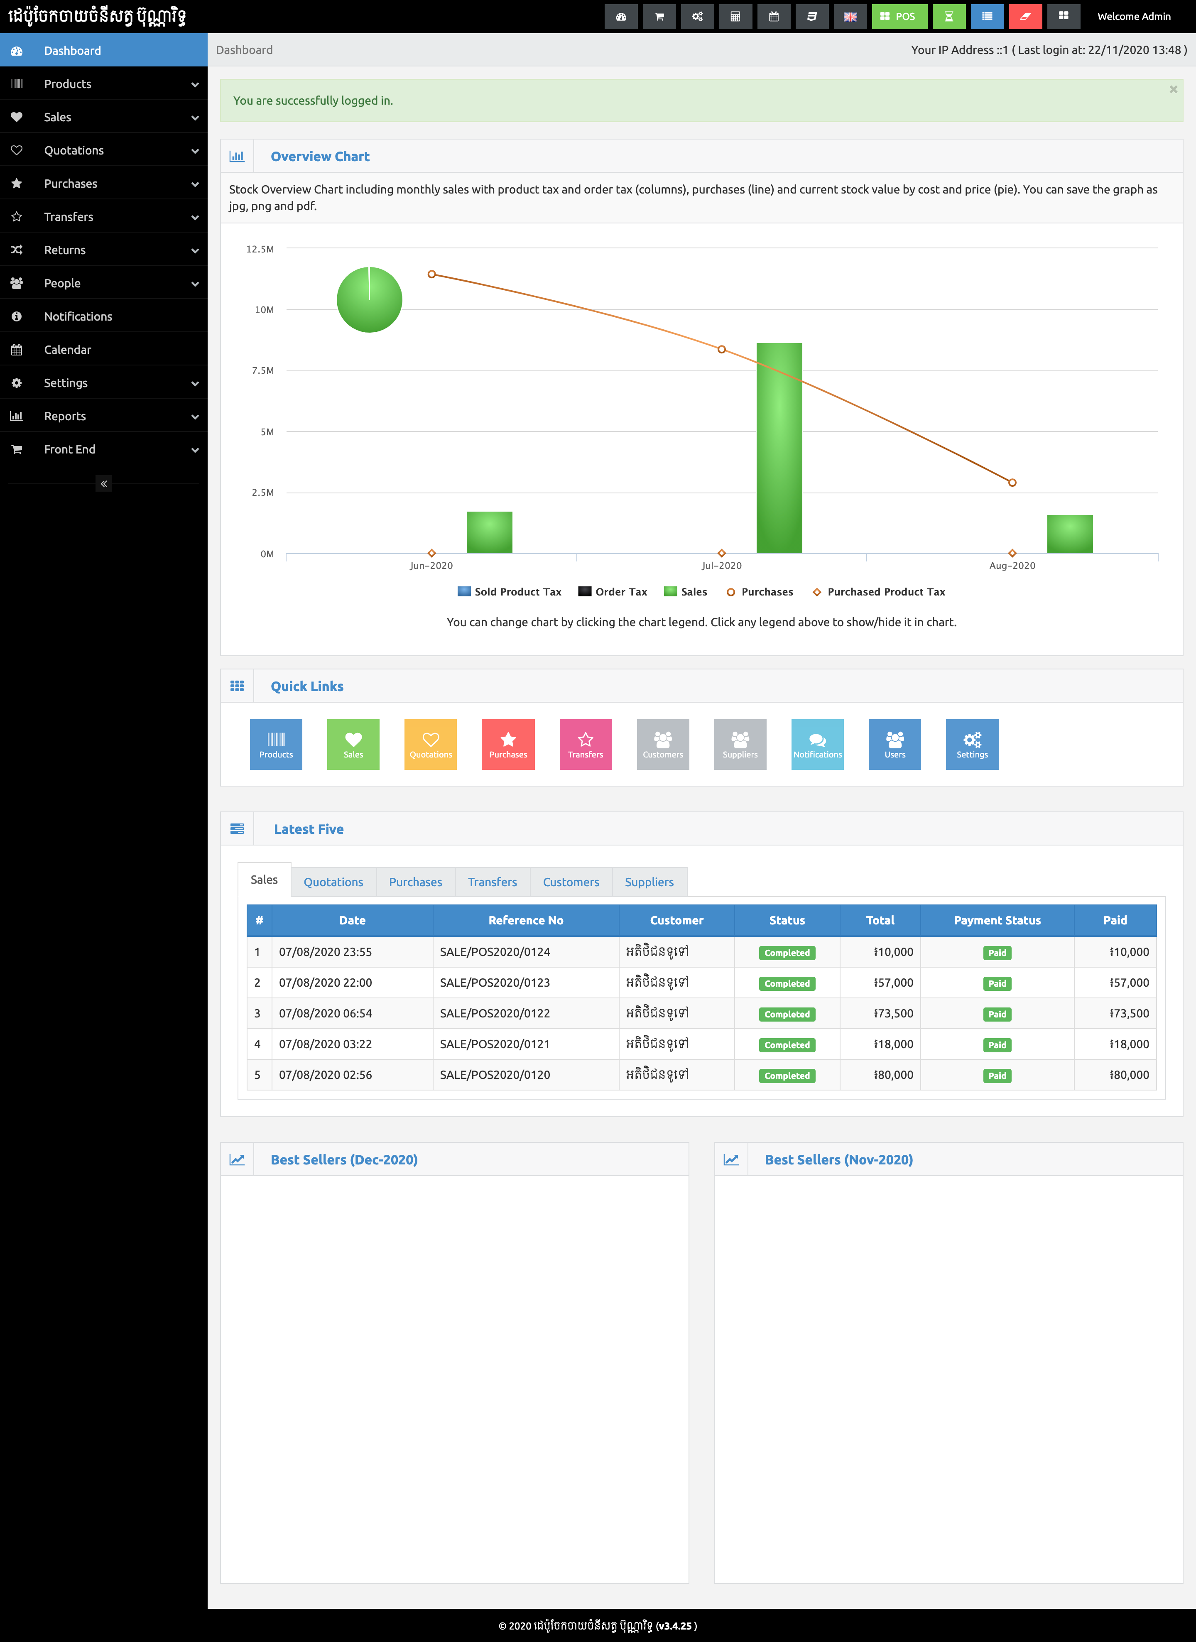Toggle Purchases line in chart legend
Image resolution: width=1196 pixels, height=1642 pixels.
[x=760, y=591]
